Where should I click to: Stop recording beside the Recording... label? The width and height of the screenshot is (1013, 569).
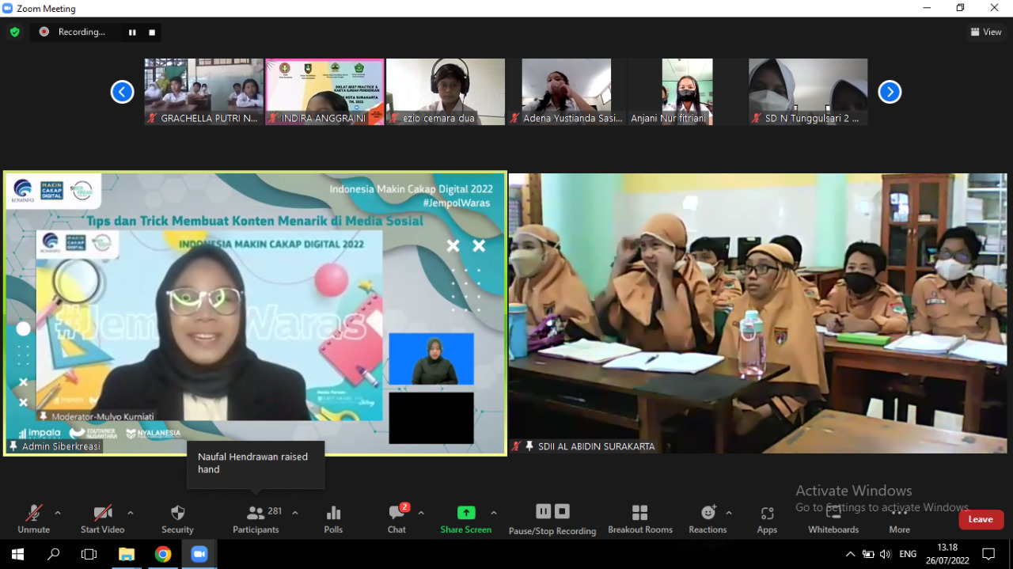(x=152, y=32)
